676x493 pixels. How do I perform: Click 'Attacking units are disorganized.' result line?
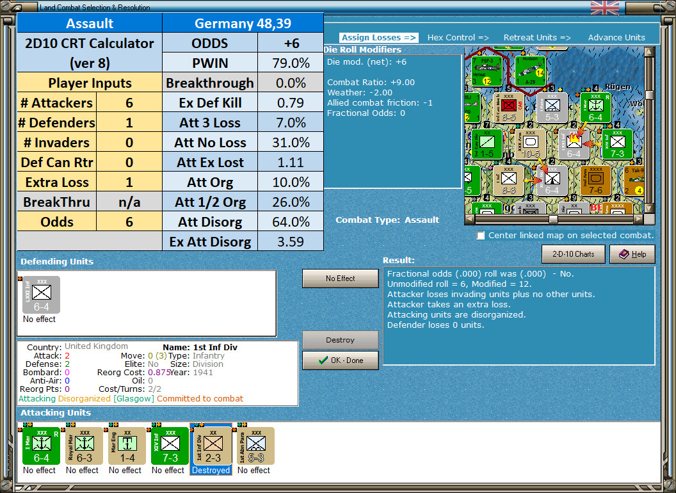[456, 314]
